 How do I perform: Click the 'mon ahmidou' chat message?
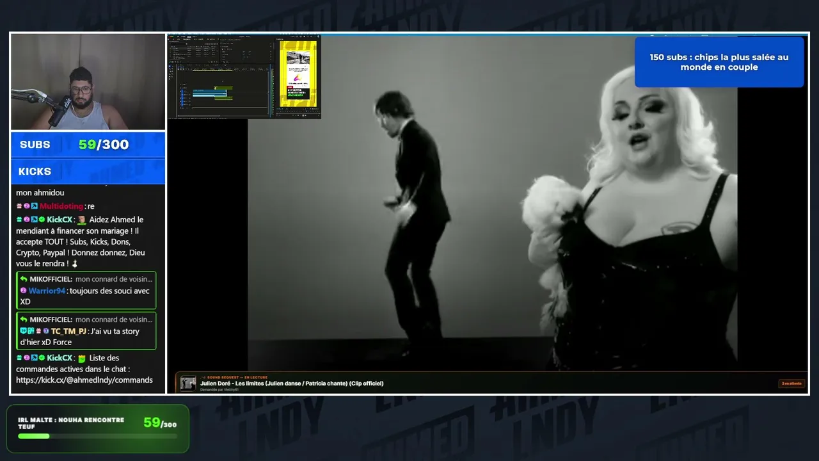click(x=40, y=193)
